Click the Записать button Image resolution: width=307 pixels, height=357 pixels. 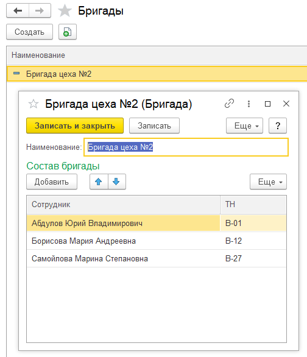coord(154,125)
